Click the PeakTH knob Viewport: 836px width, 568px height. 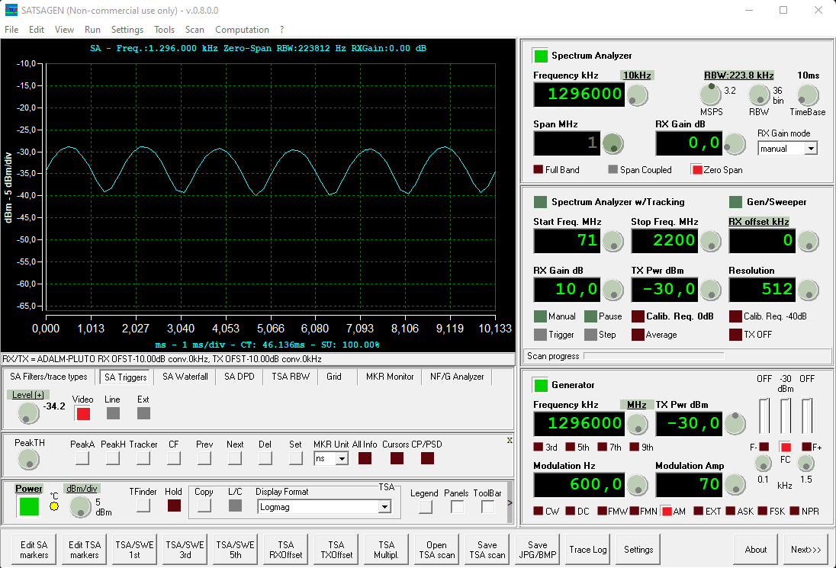pyautogui.click(x=28, y=459)
